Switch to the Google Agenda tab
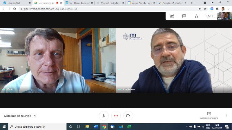 pyautogui.click(x=141, y=3)
